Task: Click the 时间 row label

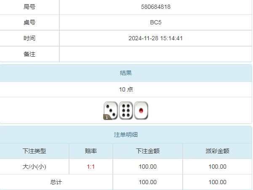Action: (x=29, y=38)
